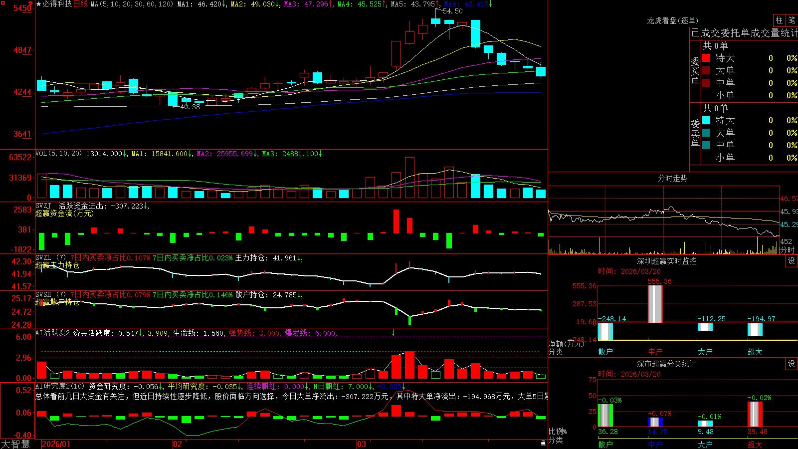
Task: Click the green down-arrow marker in AI活跃度2 panel
Action: pos(393,333)
